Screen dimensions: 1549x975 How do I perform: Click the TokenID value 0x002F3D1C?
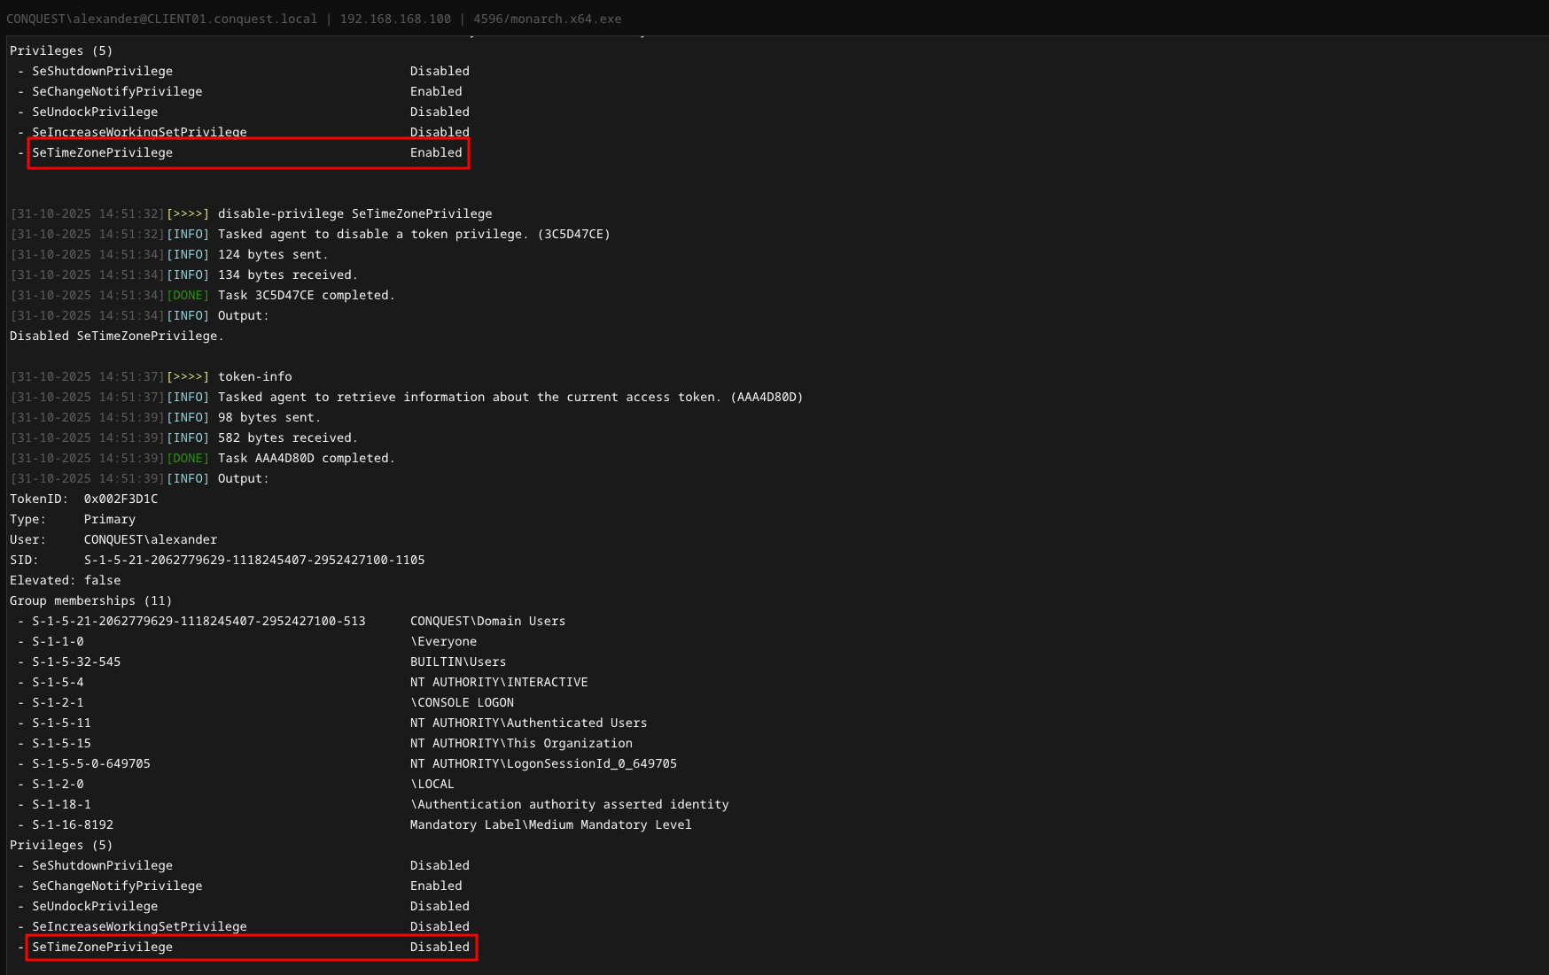[121, 499]
